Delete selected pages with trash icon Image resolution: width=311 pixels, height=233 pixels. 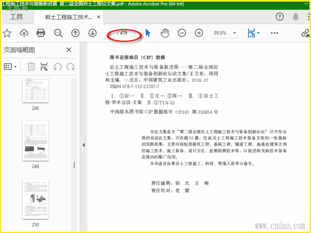(31, 66)
